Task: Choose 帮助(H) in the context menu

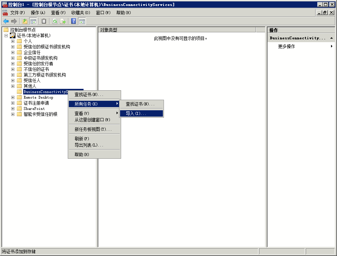Action: pyautogui.click(x=94, y=155)
